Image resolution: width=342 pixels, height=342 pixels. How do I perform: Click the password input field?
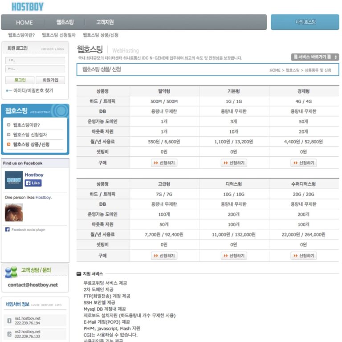point(35,69)
